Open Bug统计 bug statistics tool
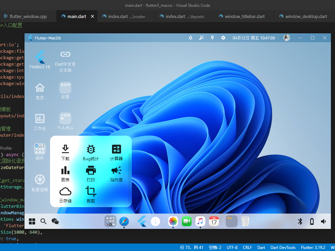This screenshot has height=251, width=335. (91, 152)
